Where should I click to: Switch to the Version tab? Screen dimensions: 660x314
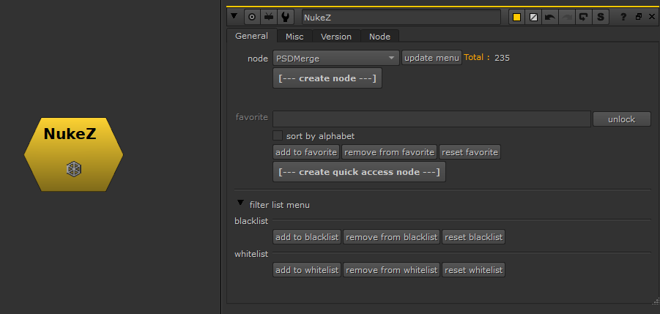pos(336,37)
